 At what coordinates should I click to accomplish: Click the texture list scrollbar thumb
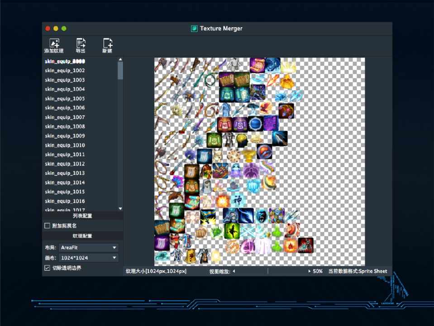120,71
